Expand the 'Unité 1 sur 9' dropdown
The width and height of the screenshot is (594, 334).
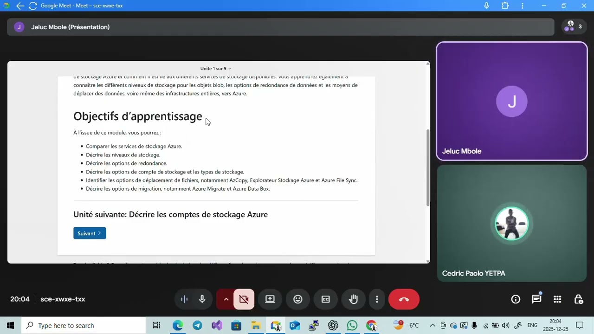click(216, 69)
